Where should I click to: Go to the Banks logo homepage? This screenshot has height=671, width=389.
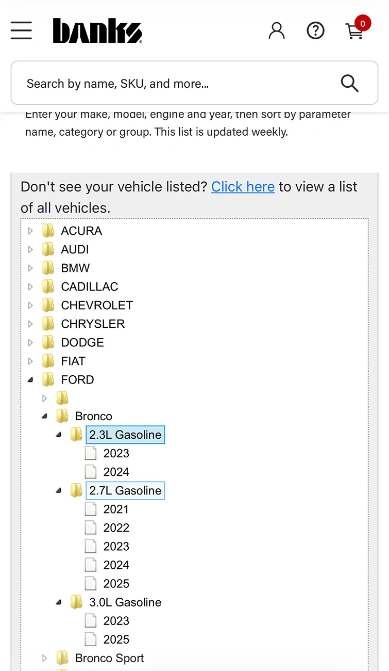click(x=97, y=31)
